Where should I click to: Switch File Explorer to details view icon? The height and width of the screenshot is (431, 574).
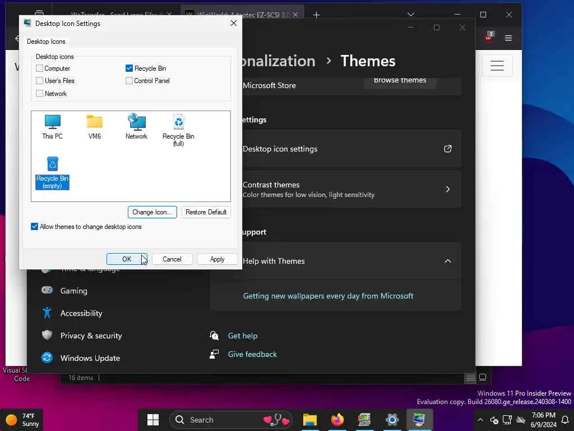(x=470, y=378)
